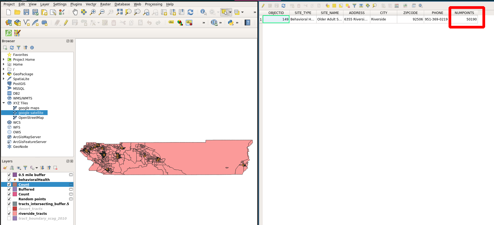This screenshot has width=494, height=225.
Task: Collapse the XYZ Tiles tree node
Action: tap(4, 103)
